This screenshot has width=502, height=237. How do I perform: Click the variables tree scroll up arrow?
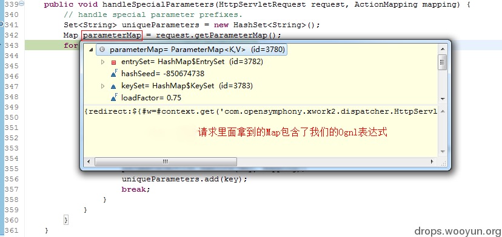click(443, 49)
